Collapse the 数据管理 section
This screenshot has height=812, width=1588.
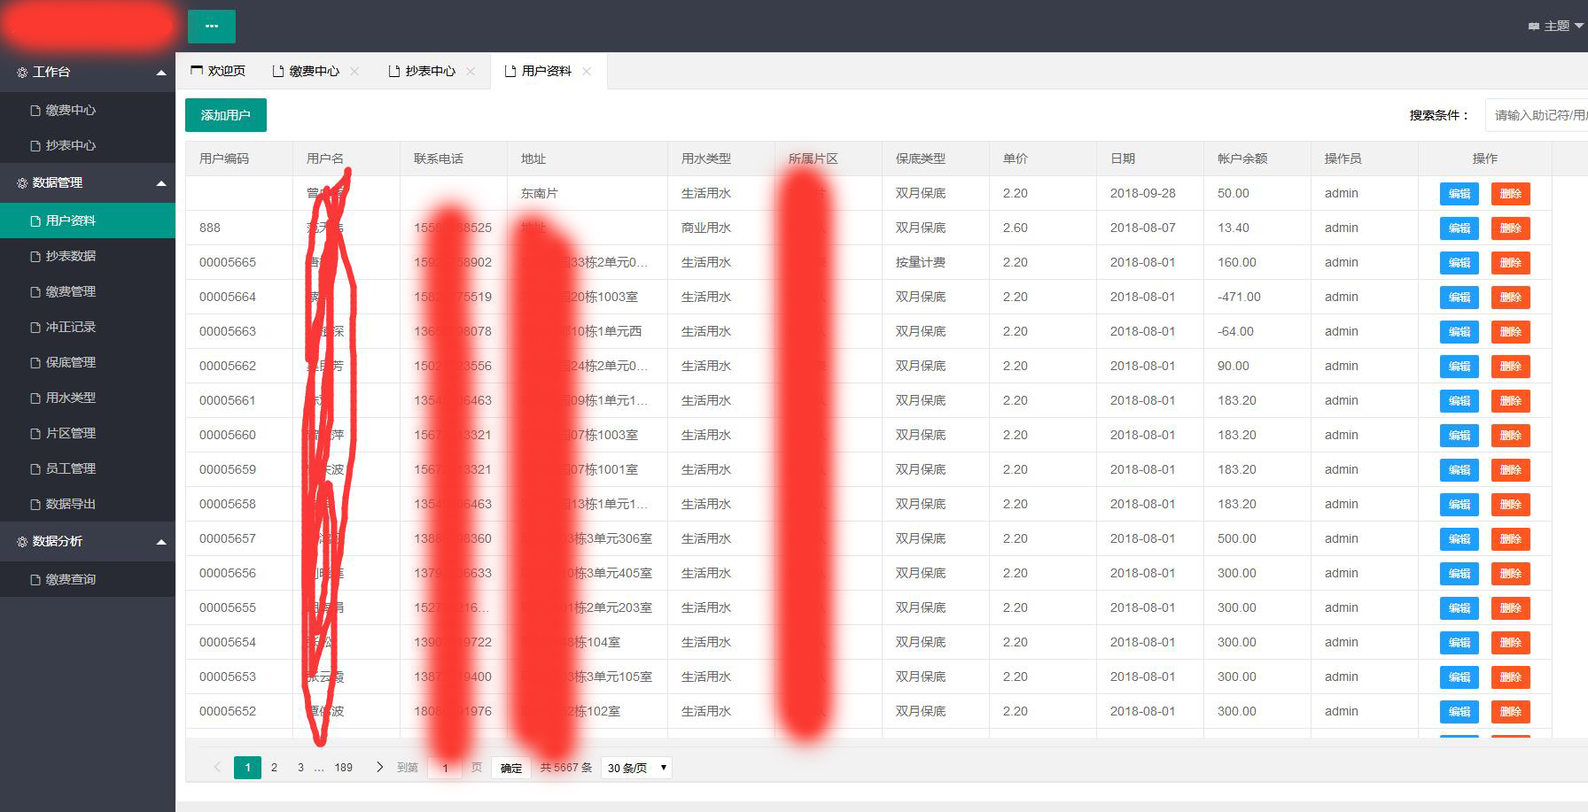point(161,183)
